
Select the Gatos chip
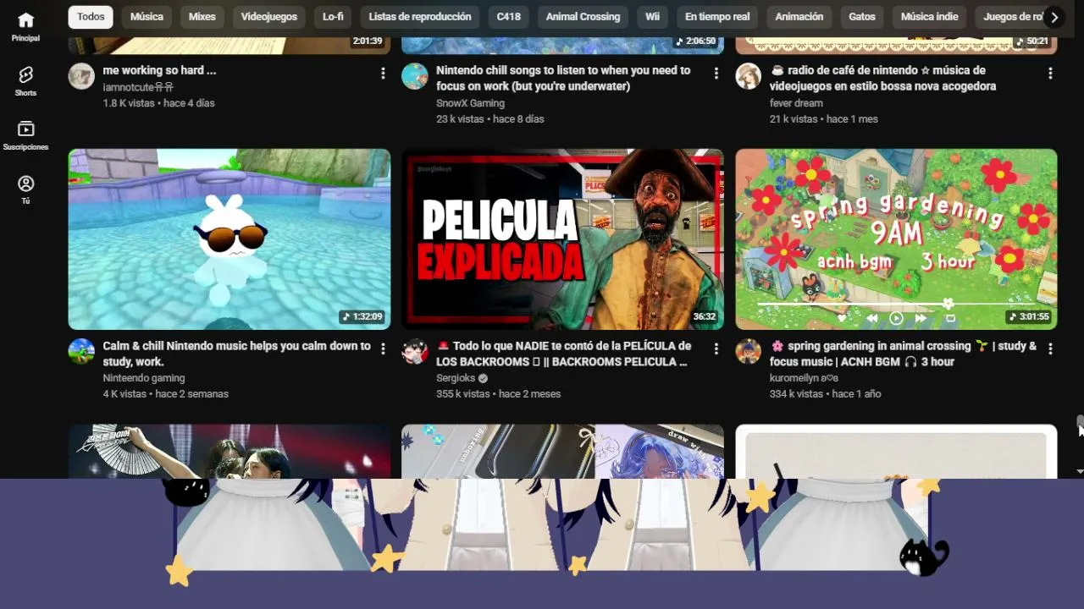862,17
